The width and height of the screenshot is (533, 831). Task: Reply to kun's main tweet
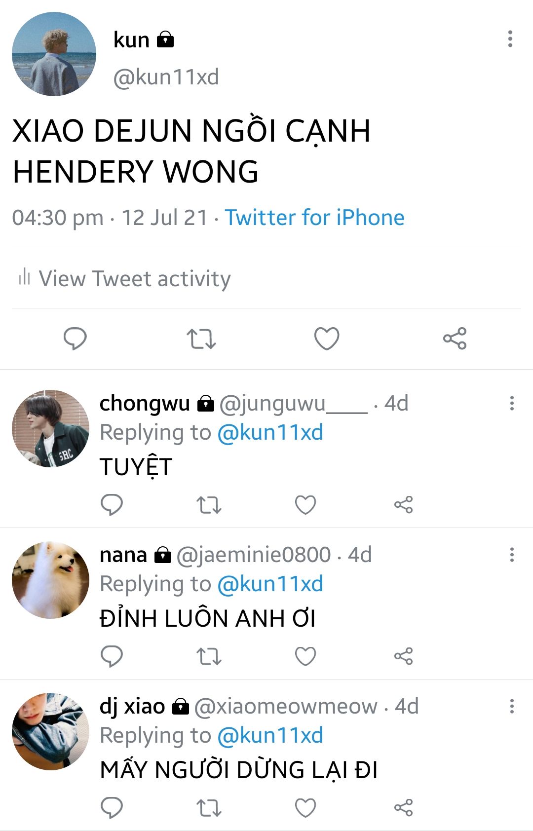pyautogui.click(x=75, y=339)
